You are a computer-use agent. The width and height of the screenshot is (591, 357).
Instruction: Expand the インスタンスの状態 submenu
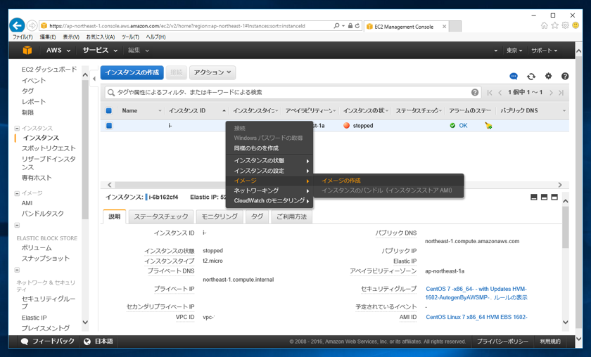tap(269, 161)
